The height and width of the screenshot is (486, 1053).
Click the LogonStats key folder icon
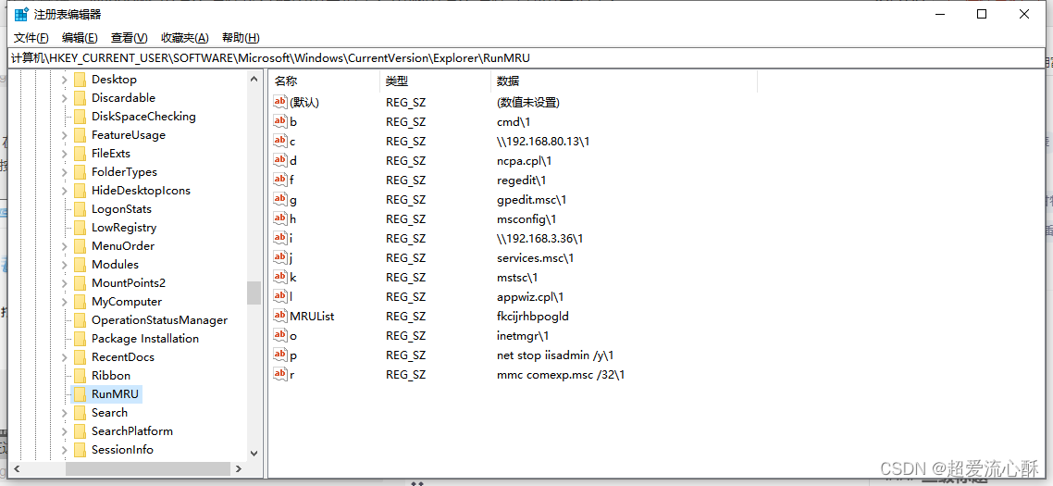80,209
